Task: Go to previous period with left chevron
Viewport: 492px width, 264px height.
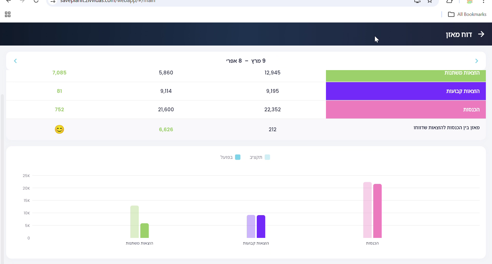Action: (x=15, y=61)
